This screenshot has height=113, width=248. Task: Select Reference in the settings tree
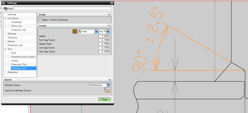pos(13,72)
